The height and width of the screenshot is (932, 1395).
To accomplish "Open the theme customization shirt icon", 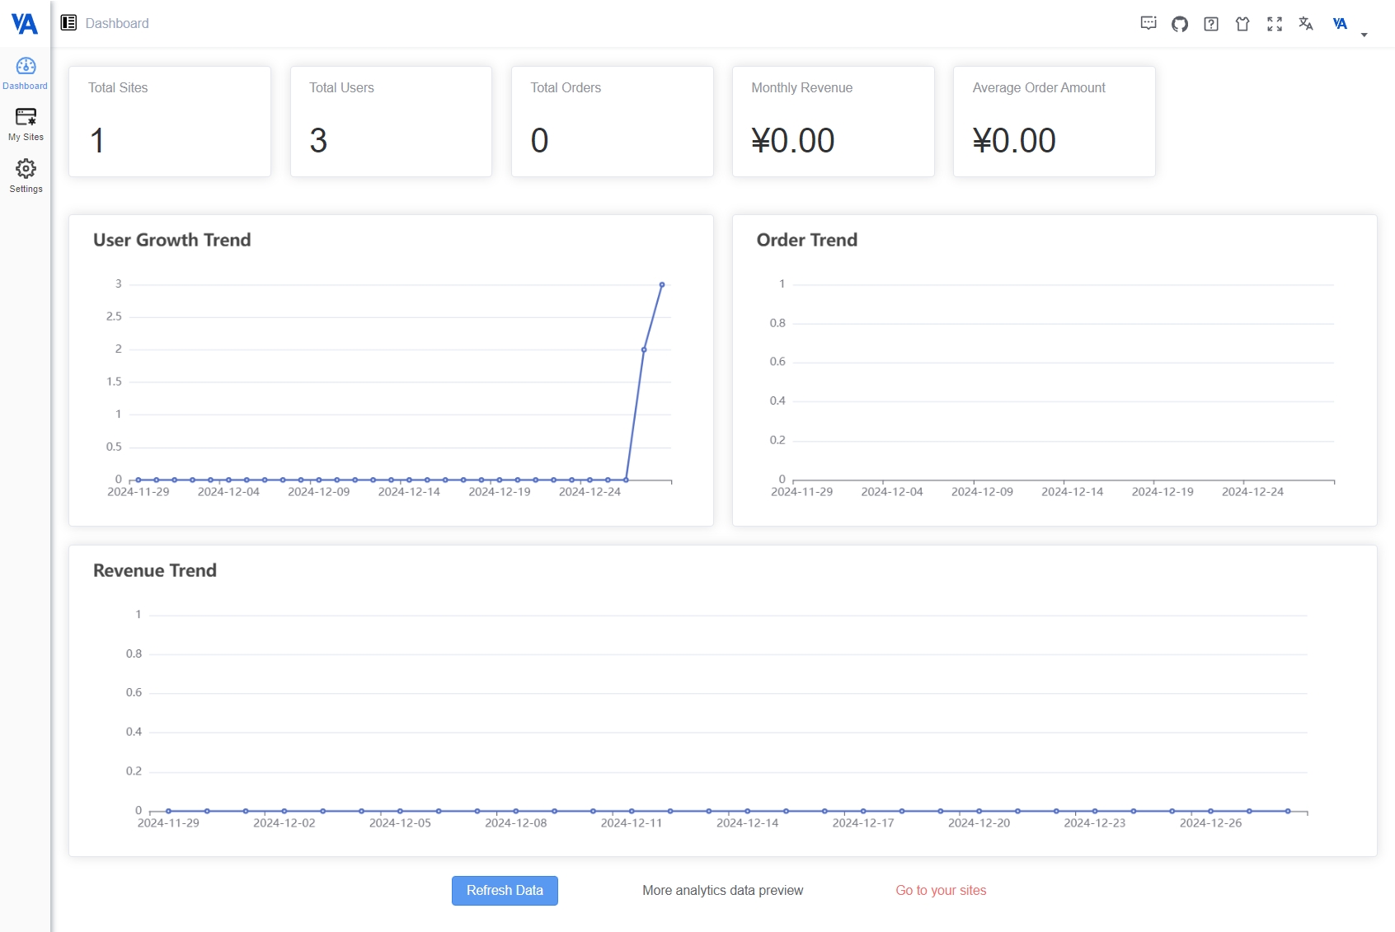I will click(x=1242, y=24).
